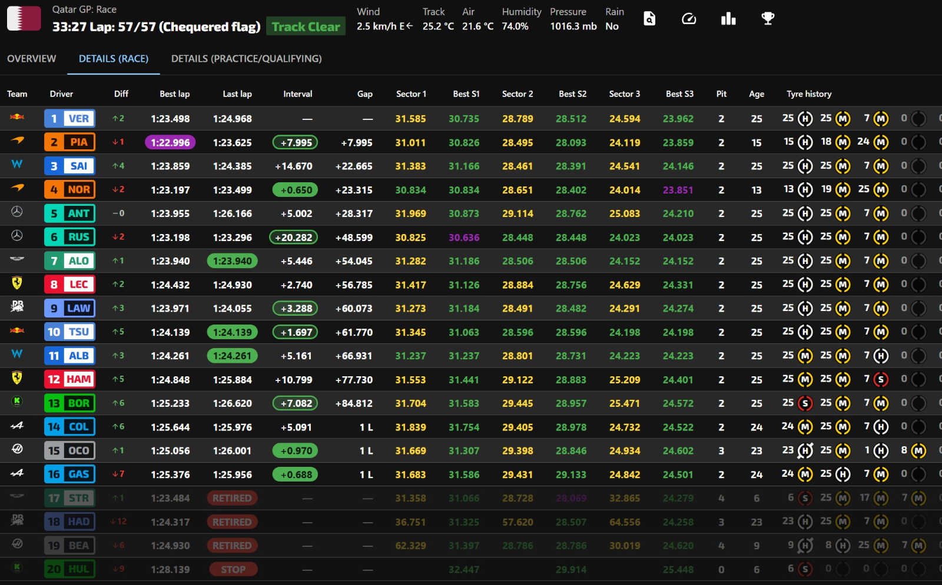The width and height of the screenshot is (942, 585).
Task: Click the trophy standings icon
Action: [768, 19]
